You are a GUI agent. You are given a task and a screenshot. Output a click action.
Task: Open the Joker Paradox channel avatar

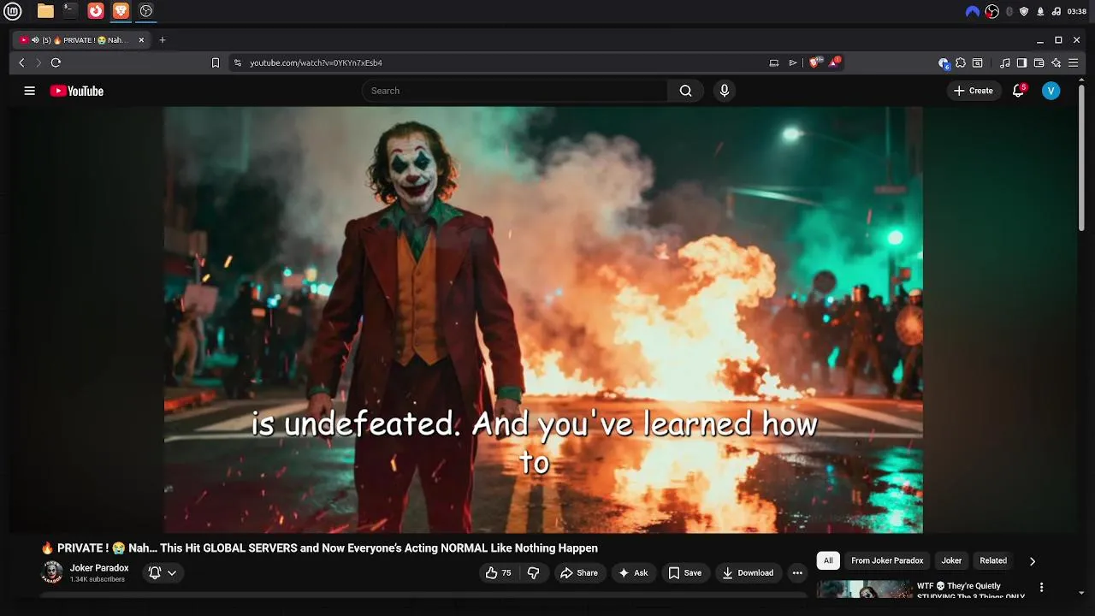[x=52, y=572]
